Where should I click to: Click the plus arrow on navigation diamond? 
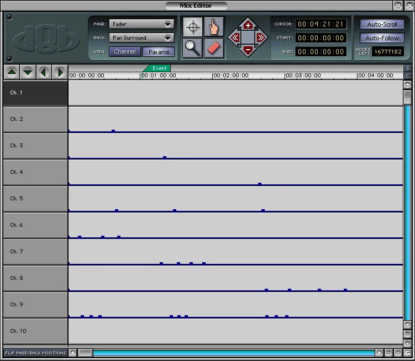pos(248,25)
